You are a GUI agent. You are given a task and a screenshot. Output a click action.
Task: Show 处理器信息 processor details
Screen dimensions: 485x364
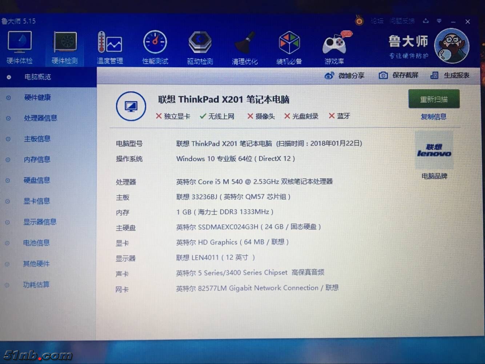40,118
